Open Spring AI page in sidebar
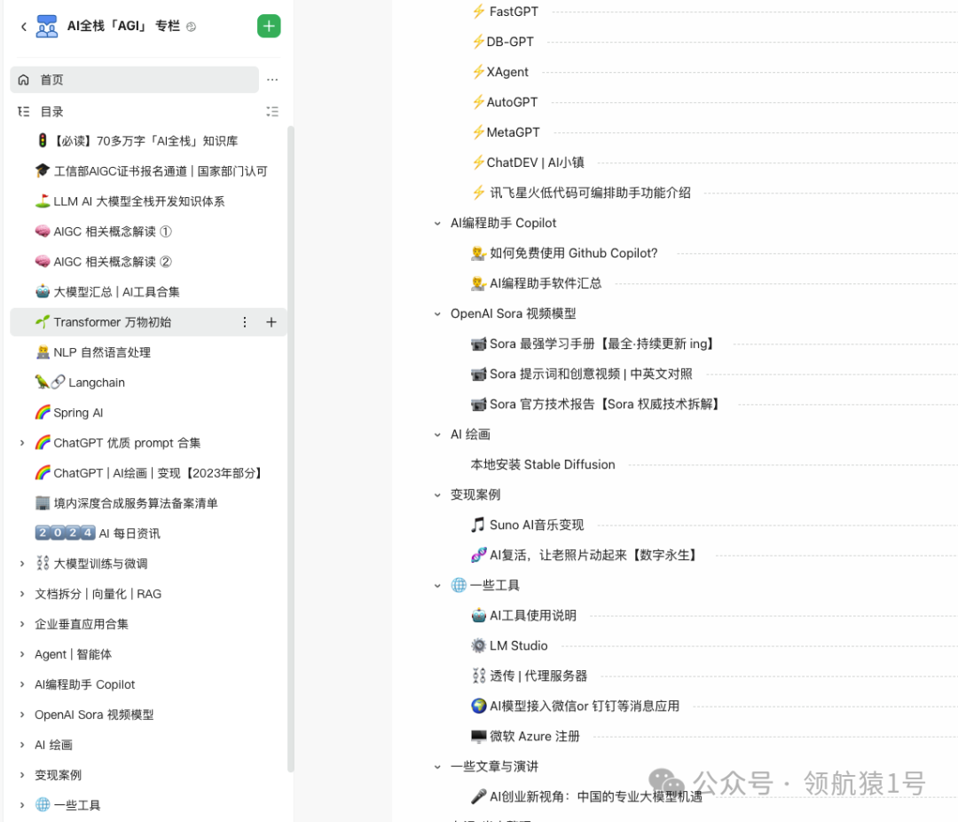Screen dimensions: 958x822 pyautogui.click(x=78, y=413)
